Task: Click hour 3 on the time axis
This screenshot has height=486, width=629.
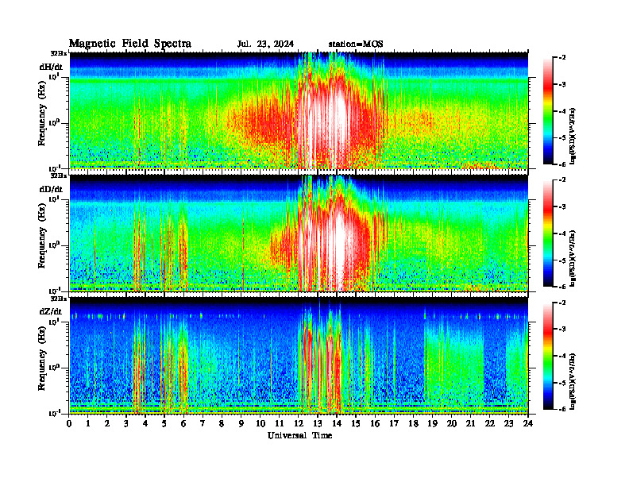Action: [126, 423]
